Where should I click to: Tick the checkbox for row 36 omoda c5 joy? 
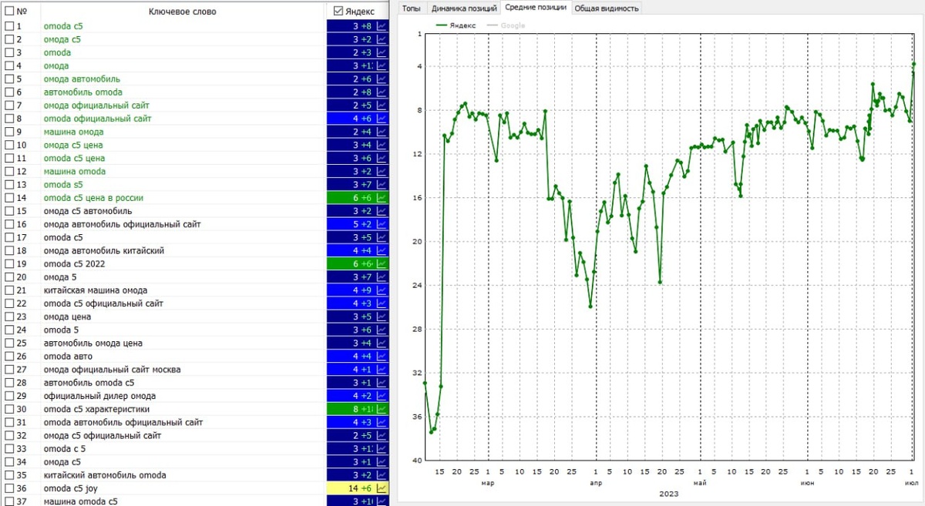tap(9, 488)
